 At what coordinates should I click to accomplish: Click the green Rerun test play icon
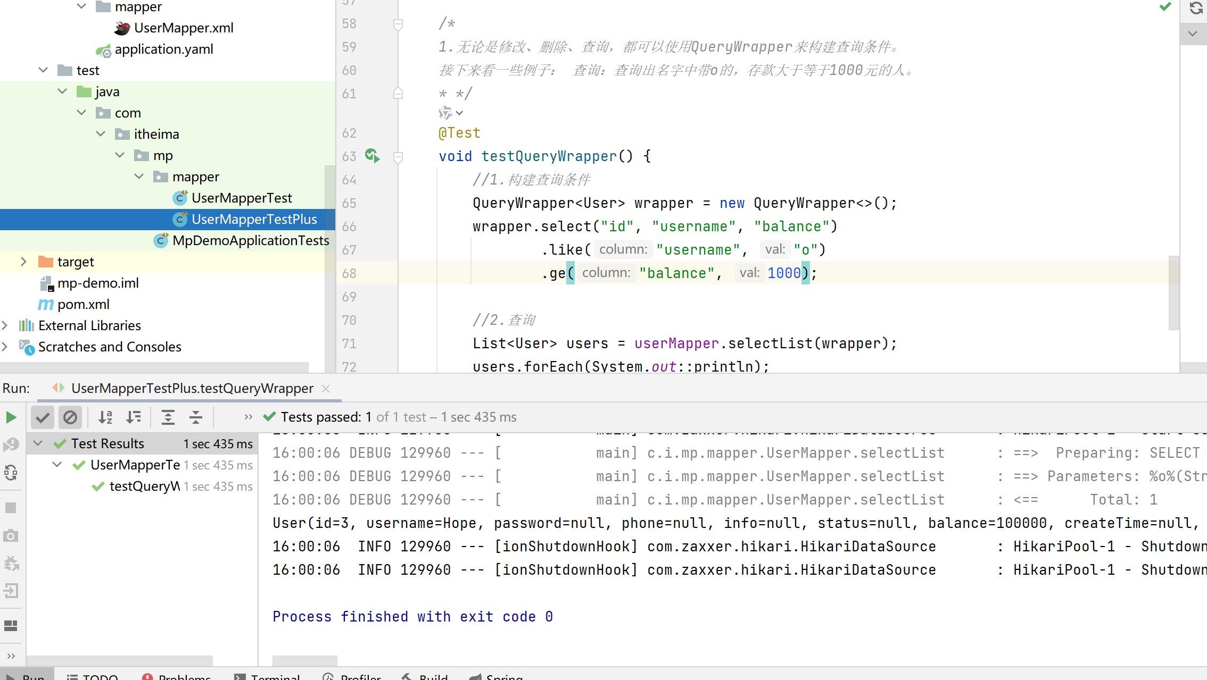coord(11,417)
